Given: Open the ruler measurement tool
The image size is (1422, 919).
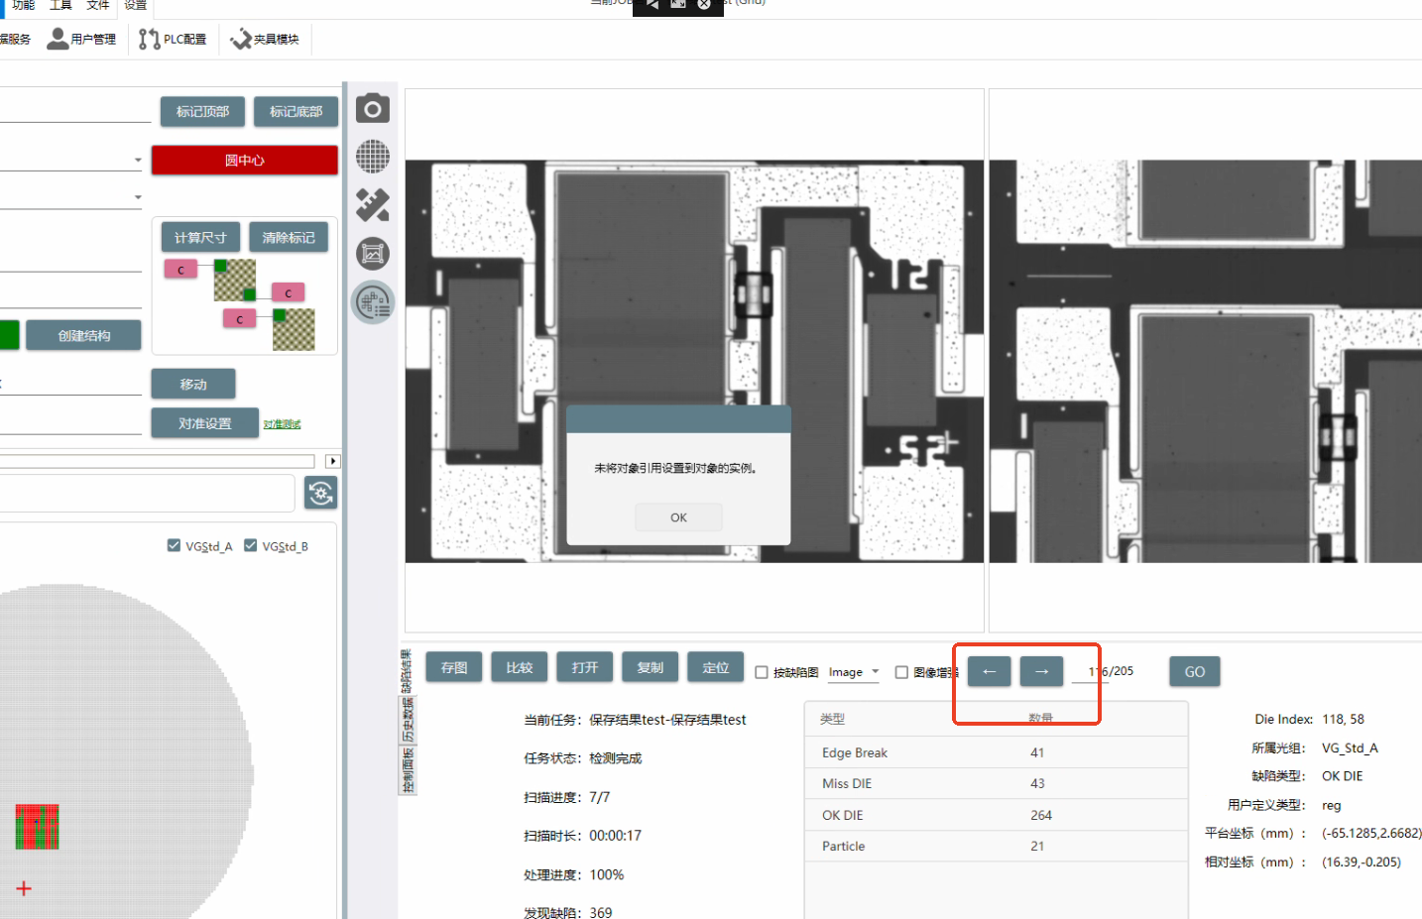Looking at the screenshot, I should click(x=373, y=205).
